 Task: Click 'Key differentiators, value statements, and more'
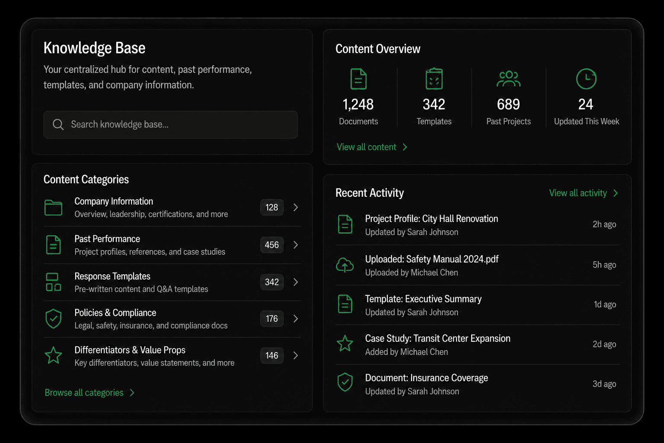pos(154,363)
